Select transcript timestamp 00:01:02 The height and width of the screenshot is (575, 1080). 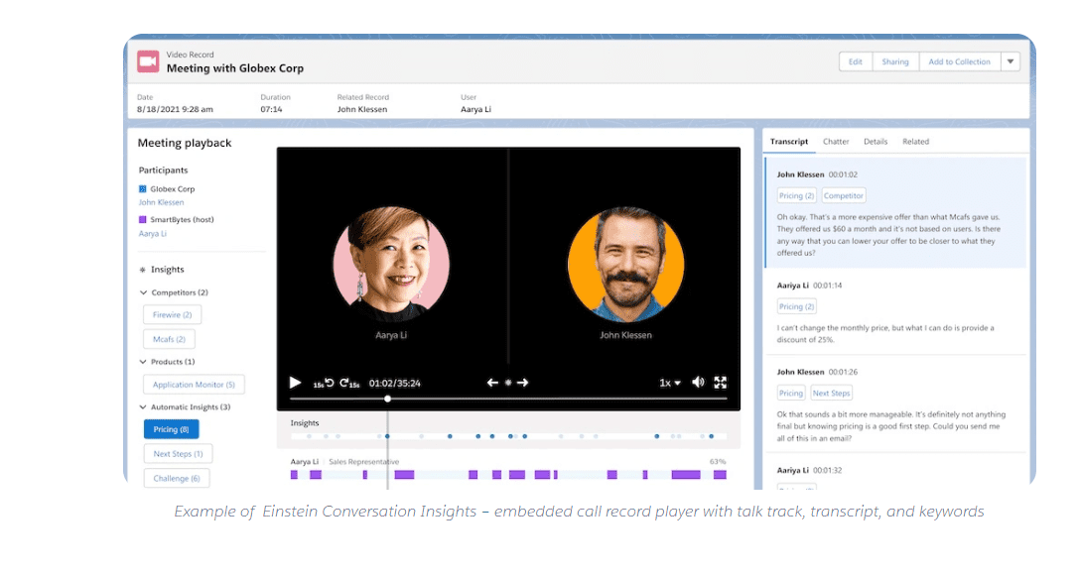click(x=843, y=174)
